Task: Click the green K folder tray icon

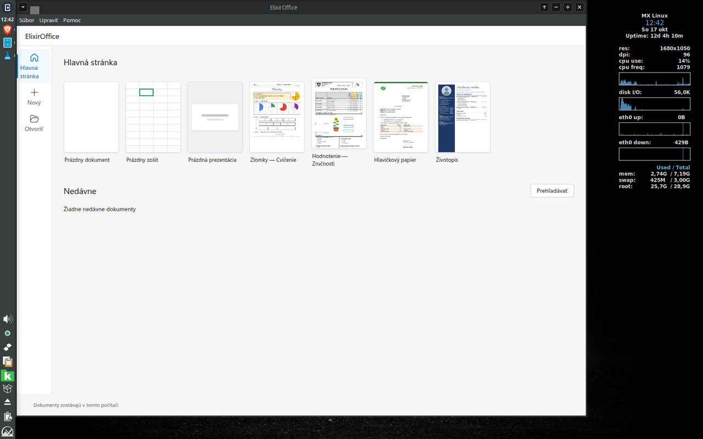Action: pos(8,376)
